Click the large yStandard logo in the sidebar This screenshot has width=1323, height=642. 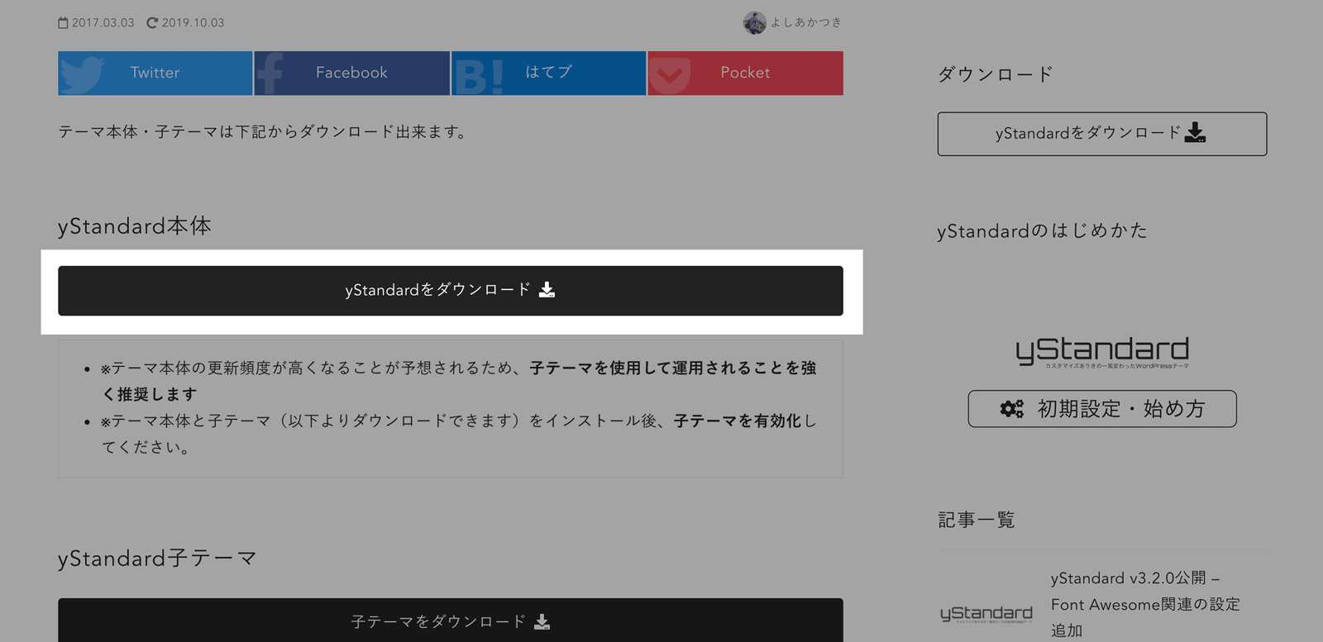point(1102,352)
